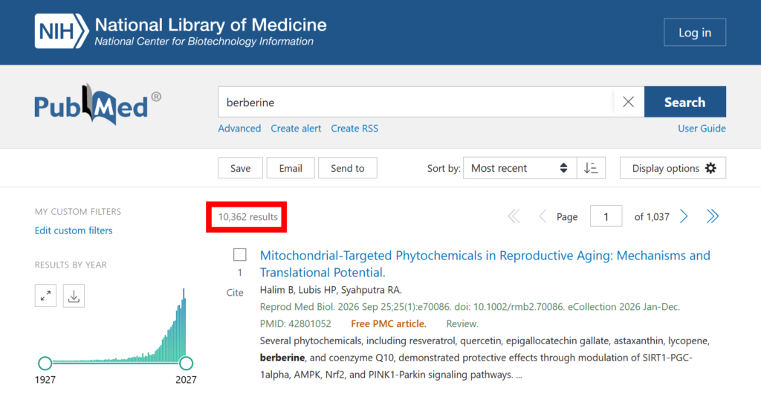Click Edit custom filters link

74,230
